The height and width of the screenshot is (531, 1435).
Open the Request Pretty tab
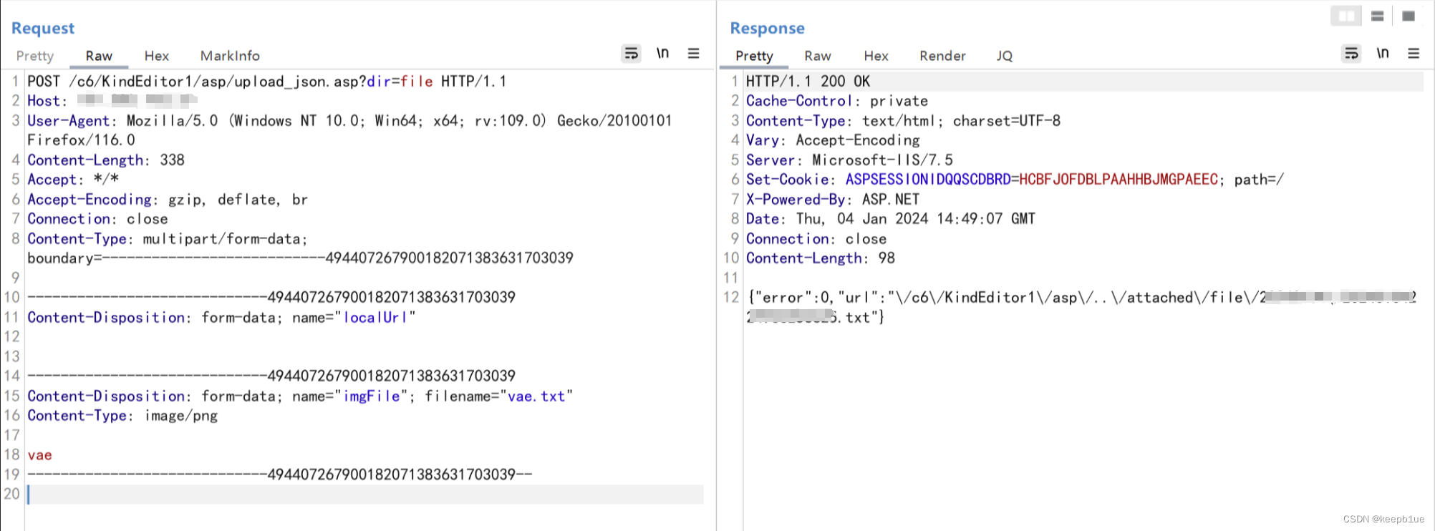point(35,56)
